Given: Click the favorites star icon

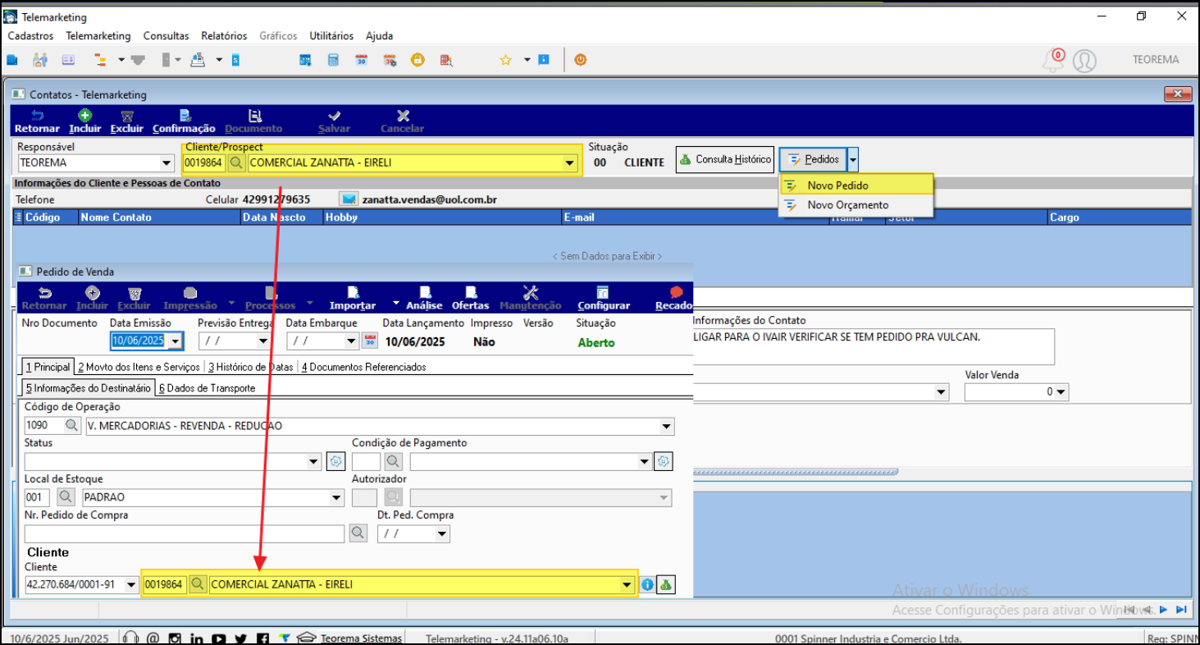Looking at the screenshot, I should (x=506, y=60).
